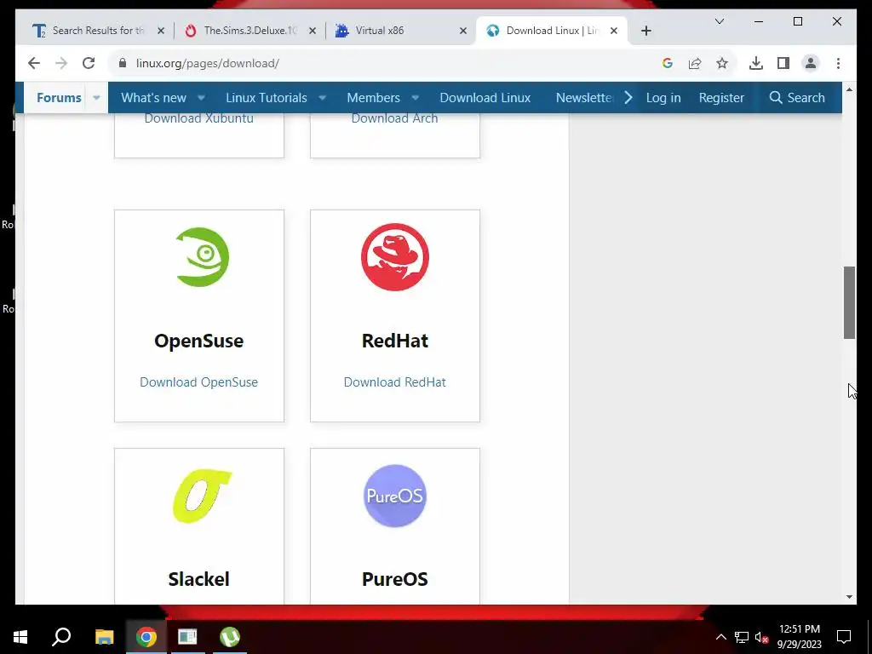
Task: Click Download RedHat link
Action: [394, 382]
